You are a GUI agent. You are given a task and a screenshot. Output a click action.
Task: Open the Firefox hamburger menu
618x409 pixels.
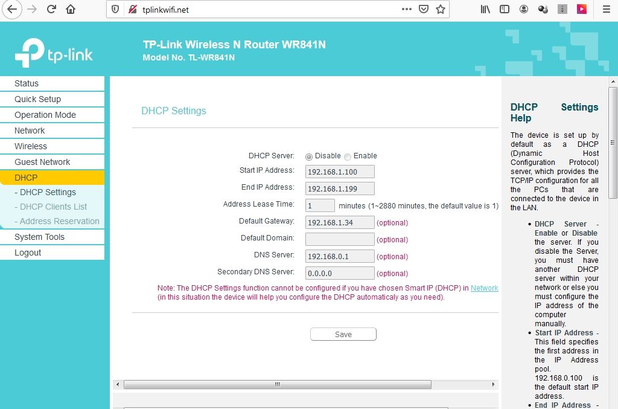(x=607, y=9)
